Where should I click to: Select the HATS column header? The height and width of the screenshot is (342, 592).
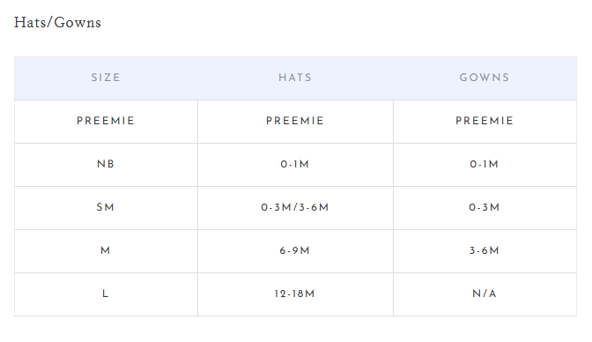(295, 78)
